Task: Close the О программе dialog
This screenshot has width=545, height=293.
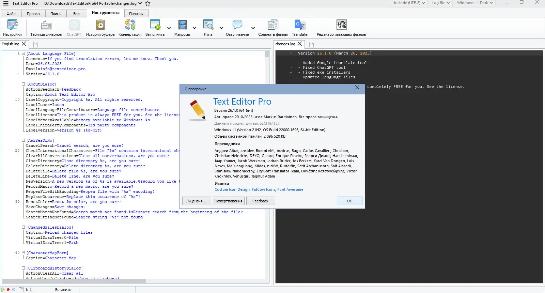Action: click(x=357, y=88)
